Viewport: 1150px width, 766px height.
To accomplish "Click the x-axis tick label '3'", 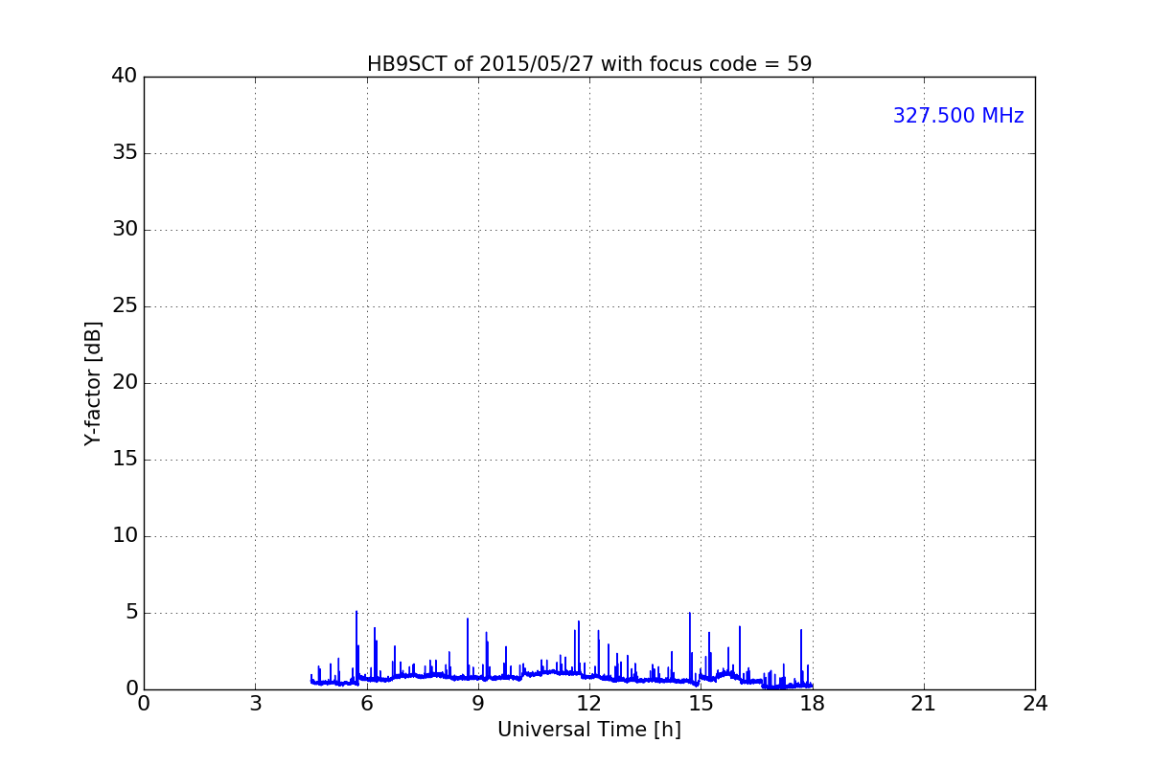I will (255, 704).
